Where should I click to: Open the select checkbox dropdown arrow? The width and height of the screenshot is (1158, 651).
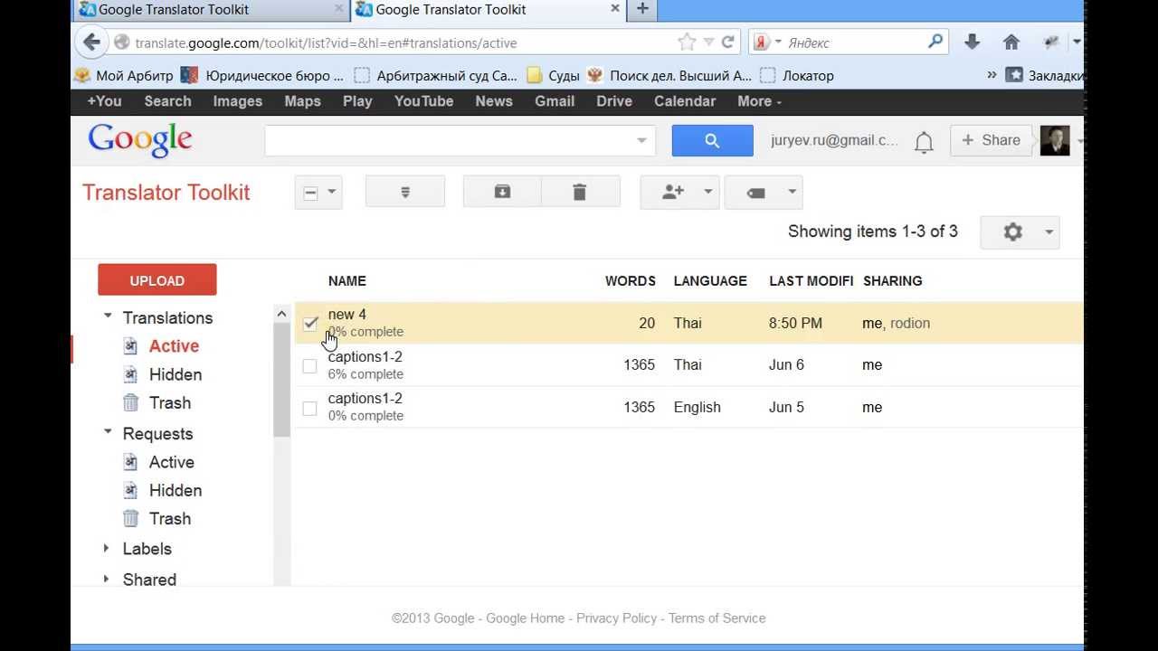331,192
